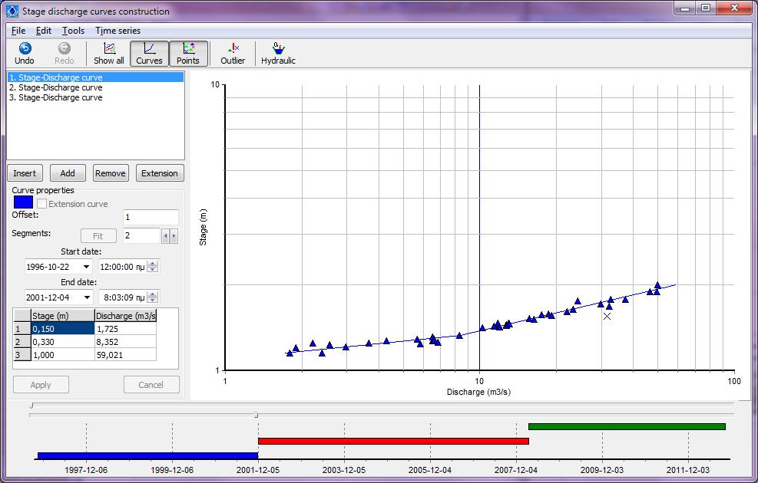Screen dimensions: 758x483
Task: Select table row header 1
Action: tap(22, 329)
